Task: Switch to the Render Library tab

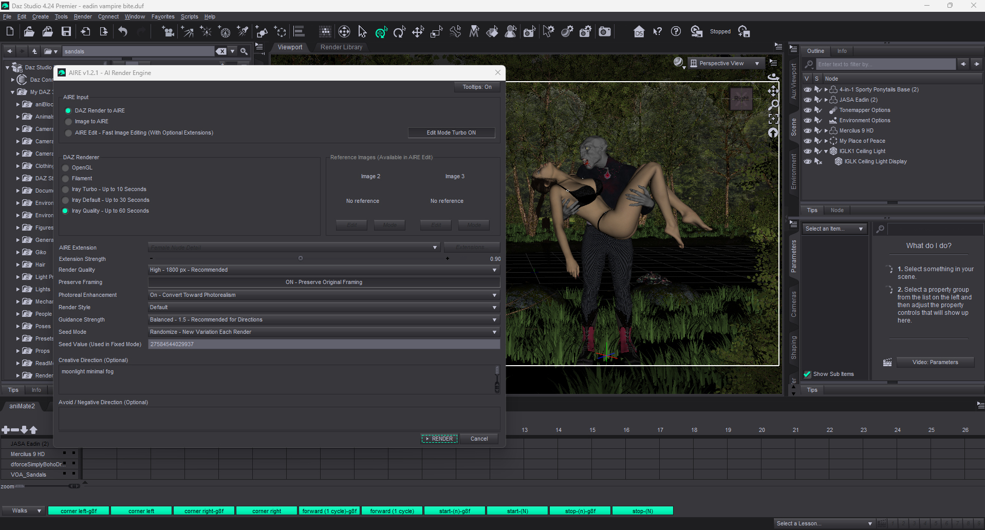Action: [x=341, y=47]
